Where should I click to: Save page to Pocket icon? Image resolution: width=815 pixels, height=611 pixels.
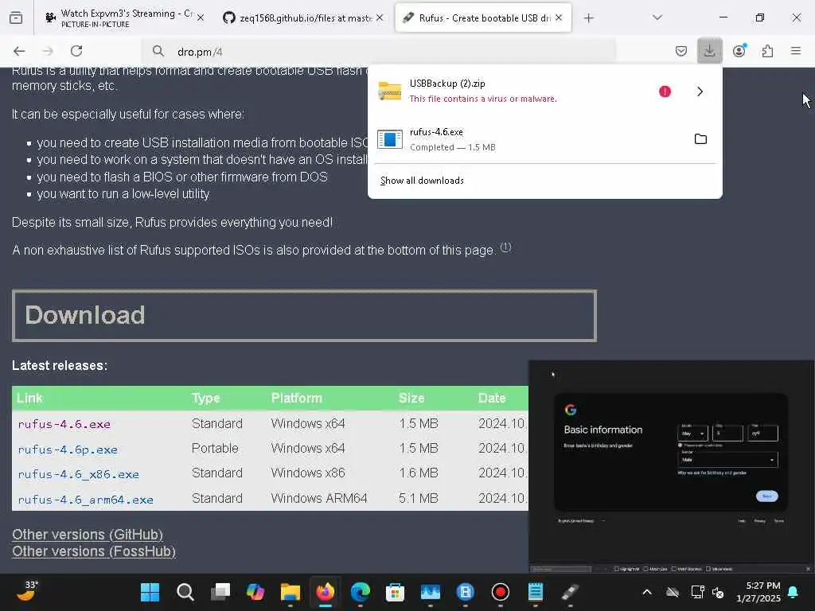pyautogui.click(x=681, y=51)
